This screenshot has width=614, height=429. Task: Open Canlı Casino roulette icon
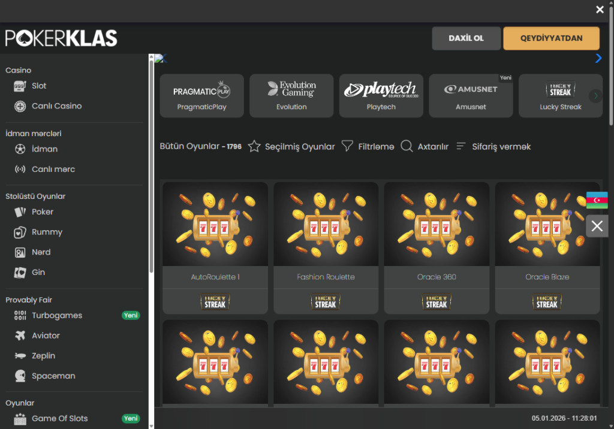20,106
